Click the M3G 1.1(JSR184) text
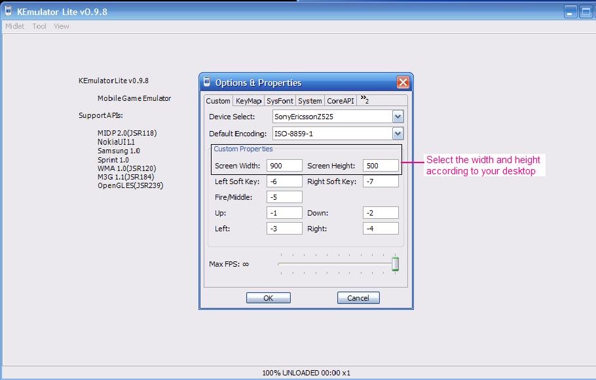596x380 pixels. click(x=126, y=177)
